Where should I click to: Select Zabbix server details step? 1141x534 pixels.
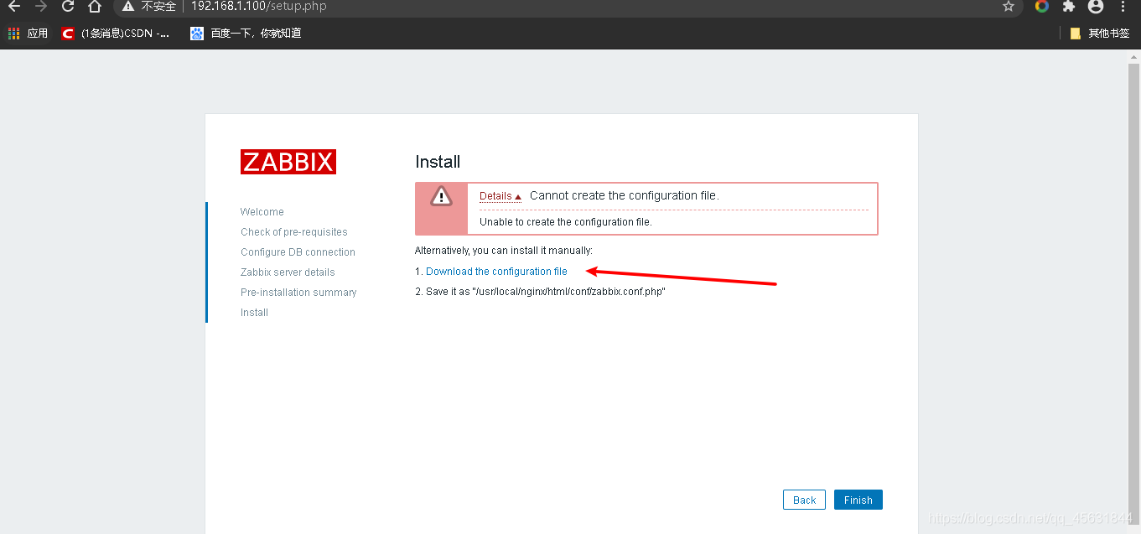288,272
